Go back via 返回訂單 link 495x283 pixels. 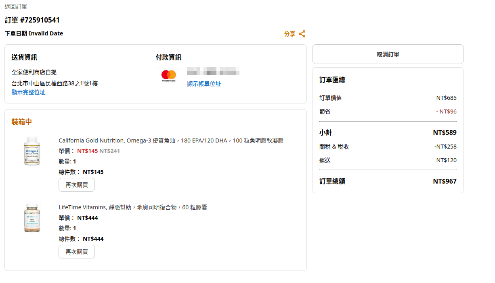[16, 6]
